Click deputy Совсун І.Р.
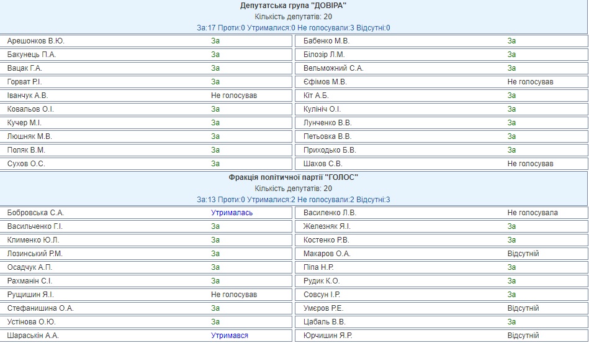 pos(322,295)
